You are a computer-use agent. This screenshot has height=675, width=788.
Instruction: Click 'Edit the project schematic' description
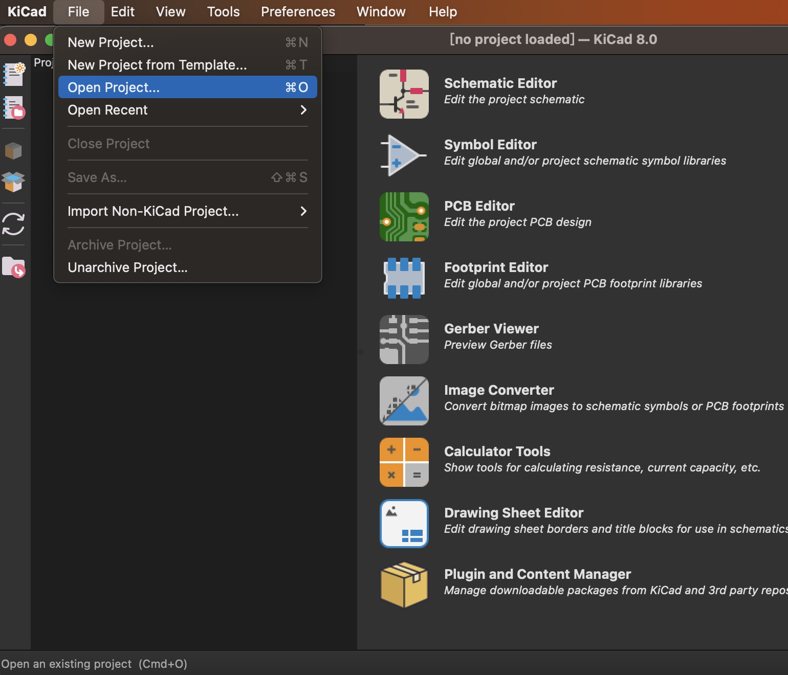point(514,99)
